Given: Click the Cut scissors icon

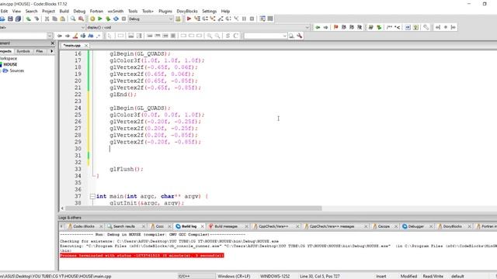Looking at the screenshot, I should [x=47, y=19].
